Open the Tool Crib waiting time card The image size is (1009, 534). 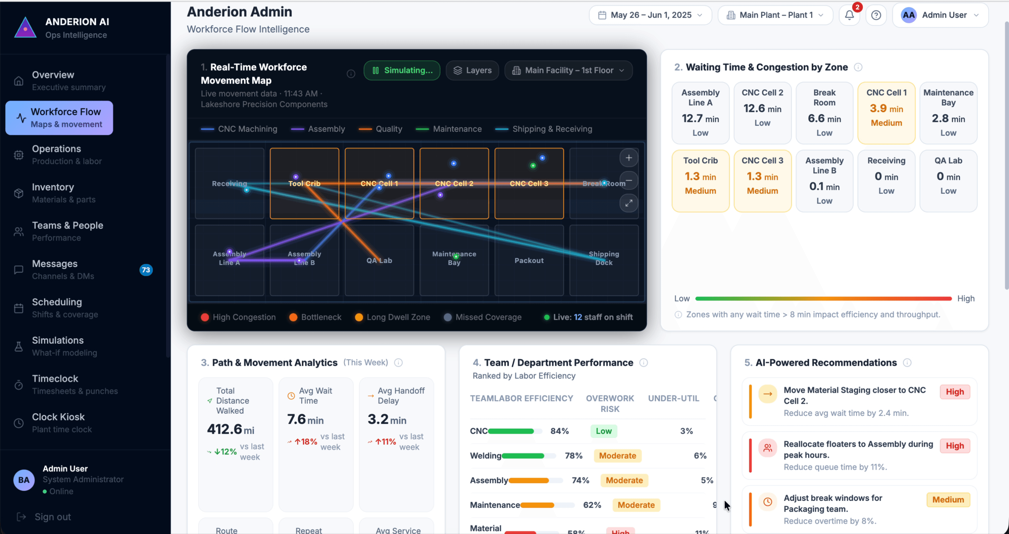coord(700,181)
